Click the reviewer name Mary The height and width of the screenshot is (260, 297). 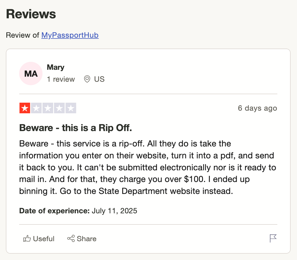(x=56, y=67)
